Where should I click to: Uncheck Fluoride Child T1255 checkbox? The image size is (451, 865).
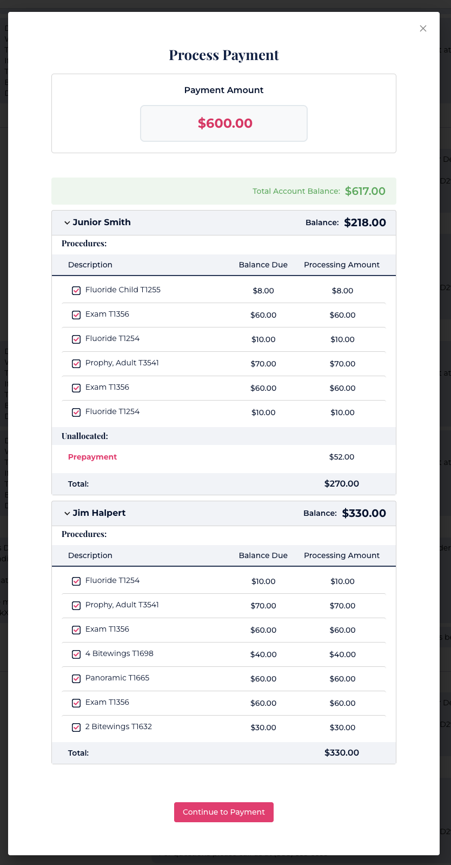(x=76, y=291)
